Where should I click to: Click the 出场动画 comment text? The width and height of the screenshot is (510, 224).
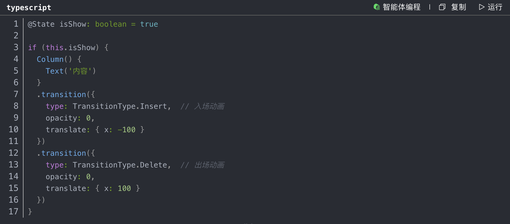209,165
